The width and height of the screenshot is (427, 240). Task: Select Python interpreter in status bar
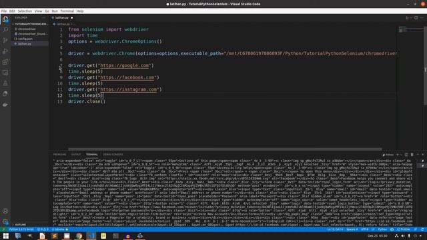coord(21,229)
